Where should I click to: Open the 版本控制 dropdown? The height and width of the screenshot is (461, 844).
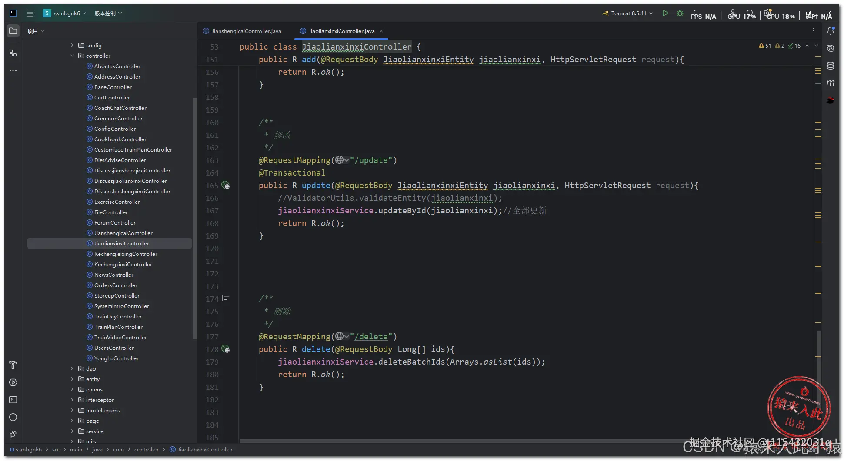(108, 13)
